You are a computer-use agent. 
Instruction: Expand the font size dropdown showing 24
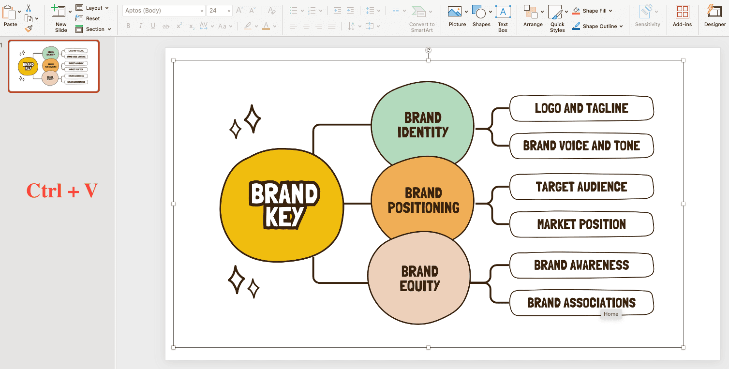coord(220,11)
